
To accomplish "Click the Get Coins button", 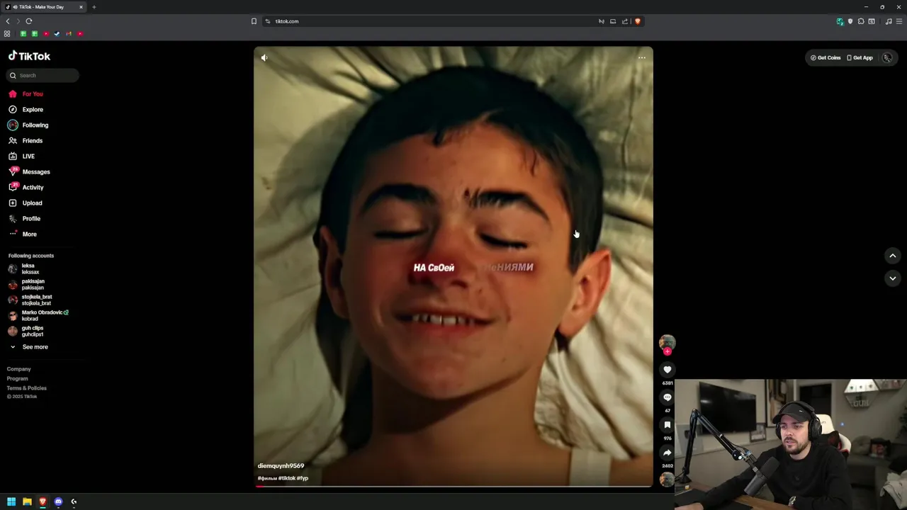I will (x=826, y=57).
